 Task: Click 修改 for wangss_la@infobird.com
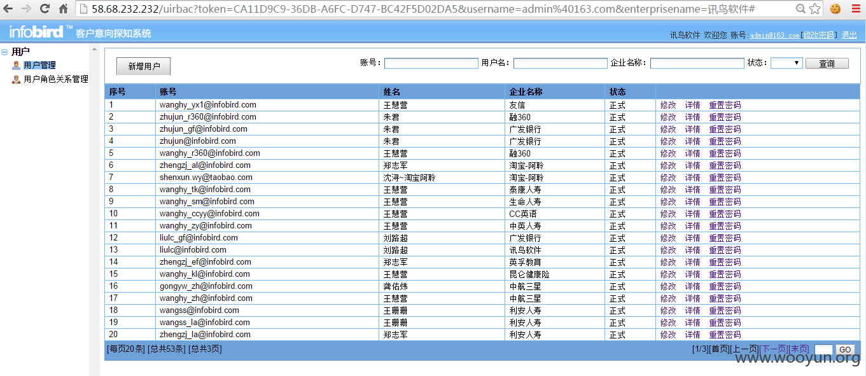tap(668, 323)
